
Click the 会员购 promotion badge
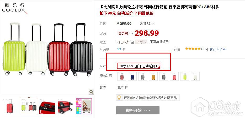click(x=123, y=33)
